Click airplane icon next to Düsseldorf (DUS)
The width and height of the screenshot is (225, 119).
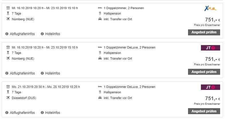pos(8,98)
